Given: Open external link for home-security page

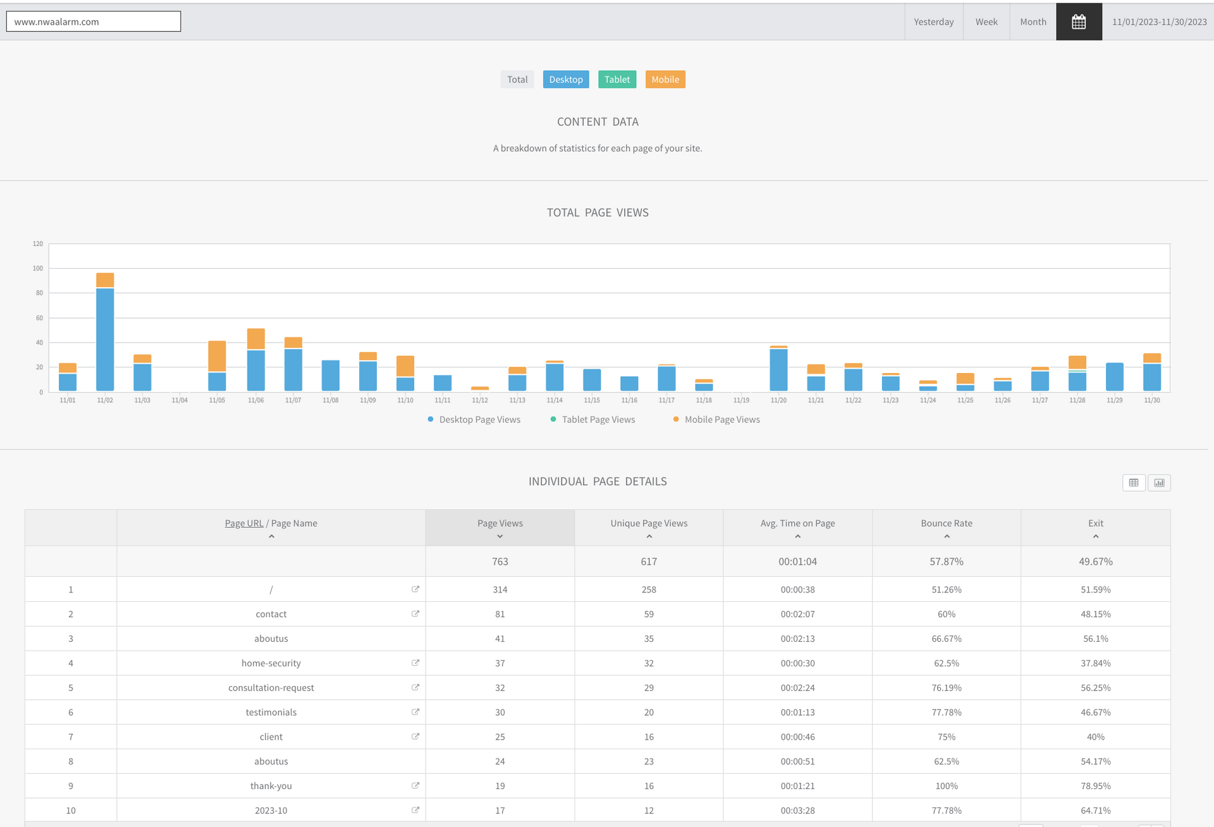Looking at the screenshot, I should click(415, 663).
